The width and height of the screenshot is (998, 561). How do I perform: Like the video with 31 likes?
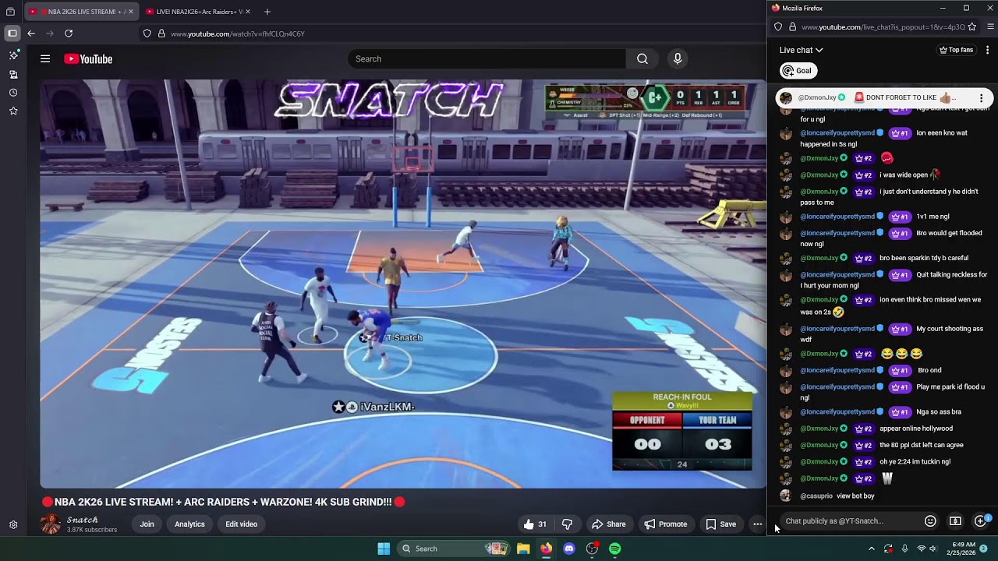[535, 524]
